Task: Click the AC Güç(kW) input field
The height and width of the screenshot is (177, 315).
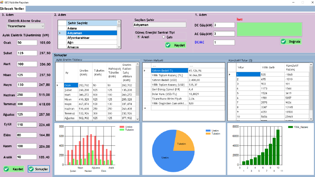Action: coord(224,34)
